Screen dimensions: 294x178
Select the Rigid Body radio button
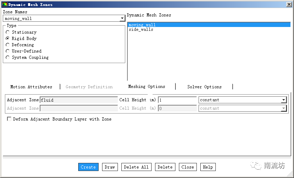click(7, 39)
